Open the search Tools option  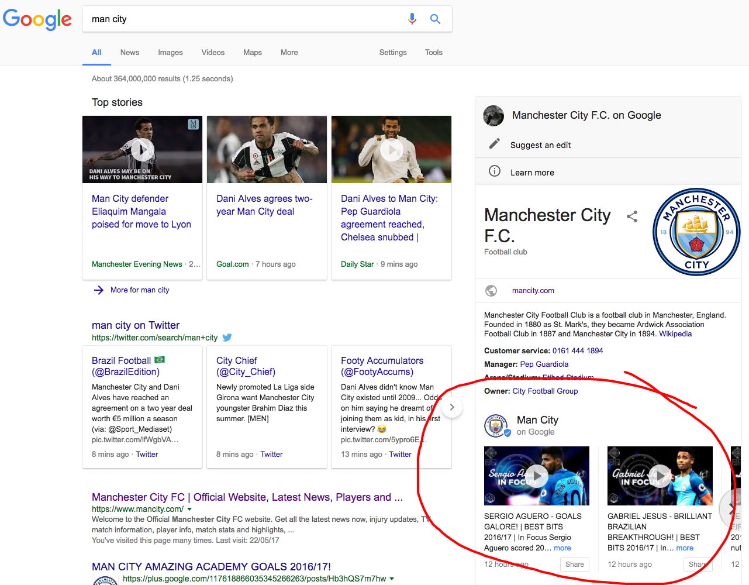433,53
